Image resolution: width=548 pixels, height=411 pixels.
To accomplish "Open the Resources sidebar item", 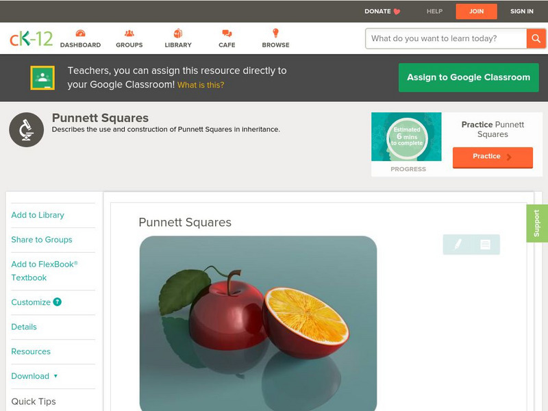I will pyautogui.click(x=31, y=351).
